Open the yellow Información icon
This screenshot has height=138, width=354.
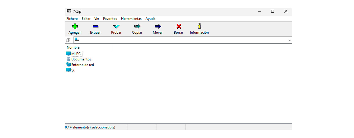[x=199, y=26]
